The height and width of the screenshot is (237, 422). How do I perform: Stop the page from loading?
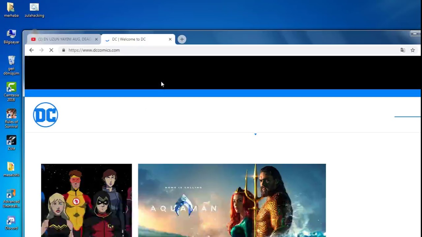[x=51, y=50]
